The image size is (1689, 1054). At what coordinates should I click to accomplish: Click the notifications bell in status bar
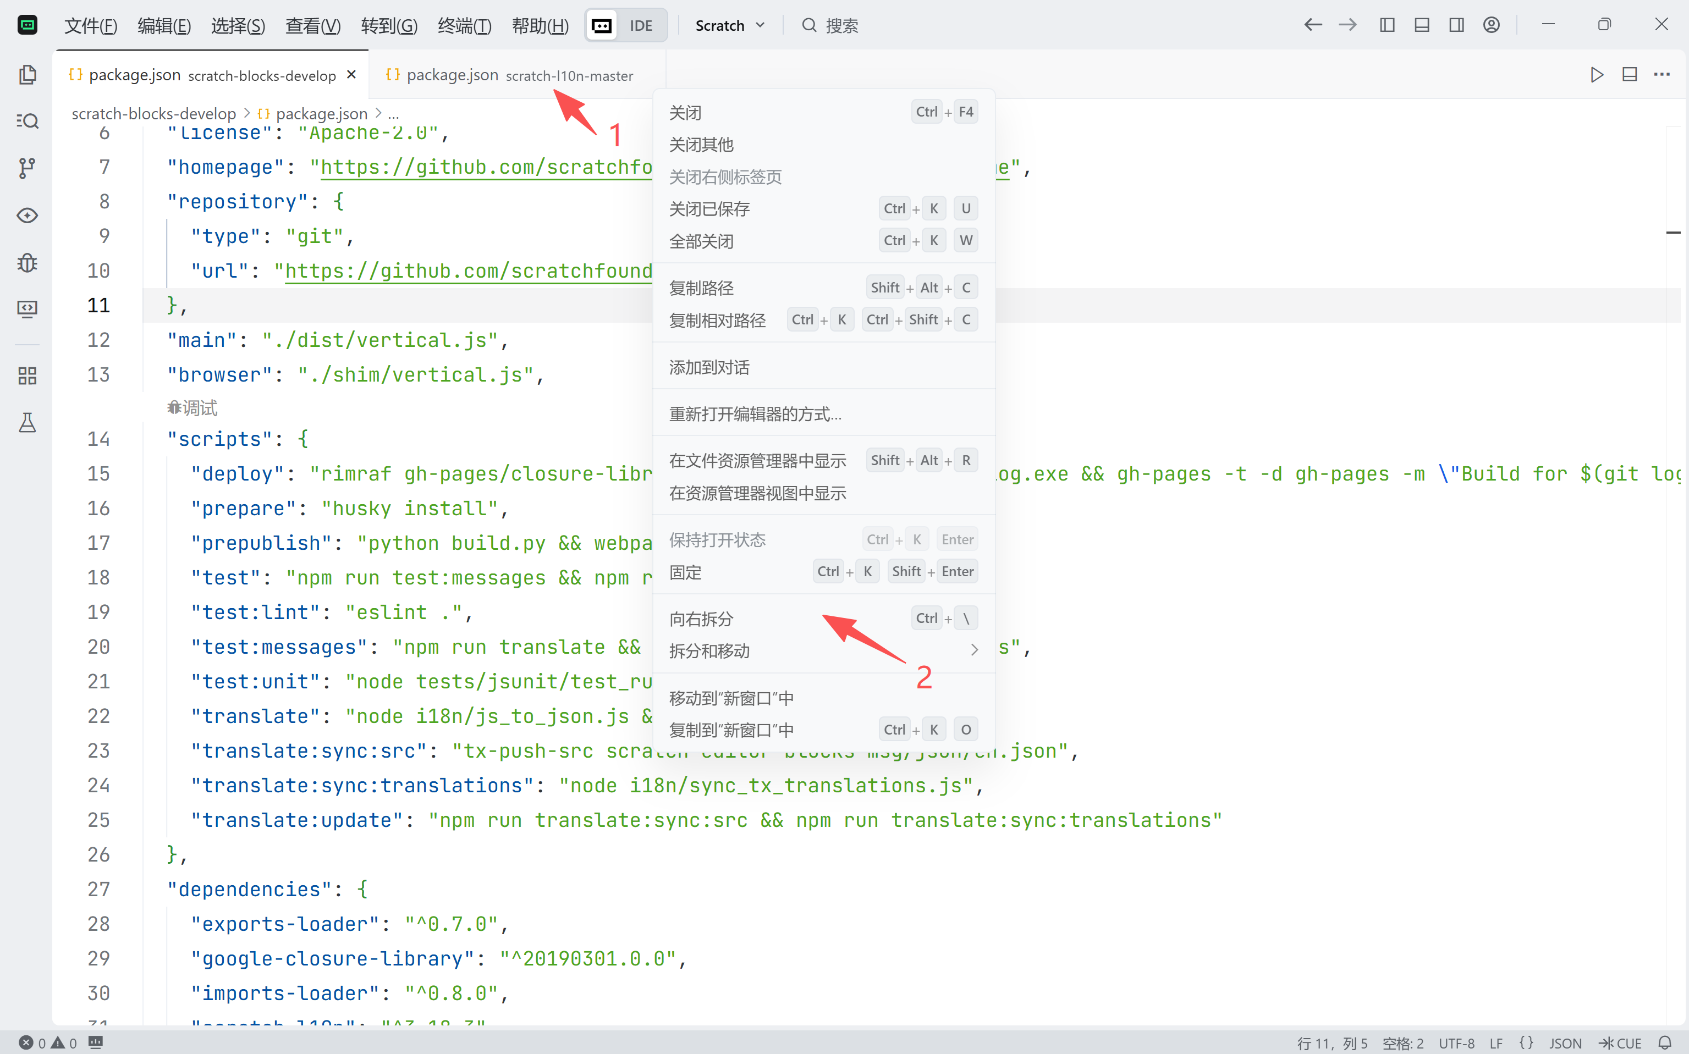click(1665, 1042)
